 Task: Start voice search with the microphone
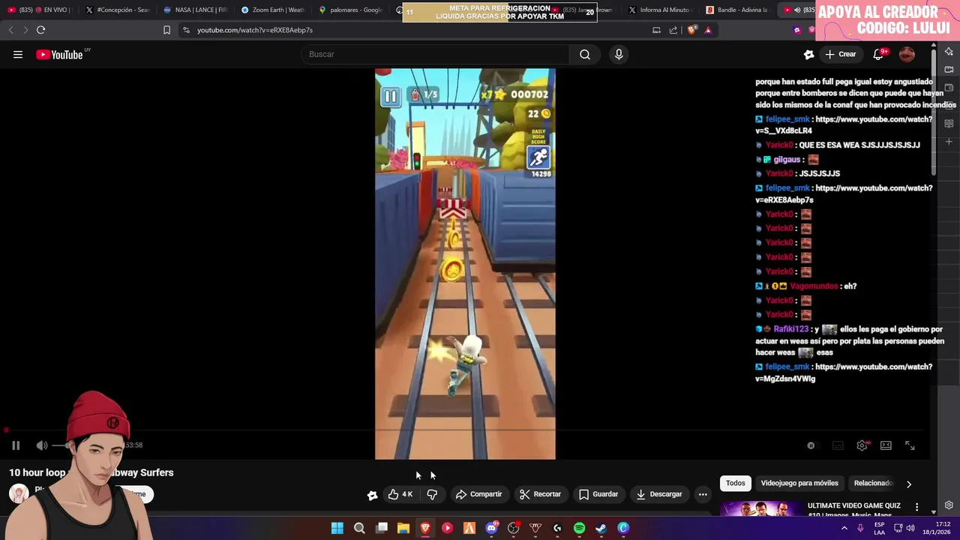click(x=619, y=54)
